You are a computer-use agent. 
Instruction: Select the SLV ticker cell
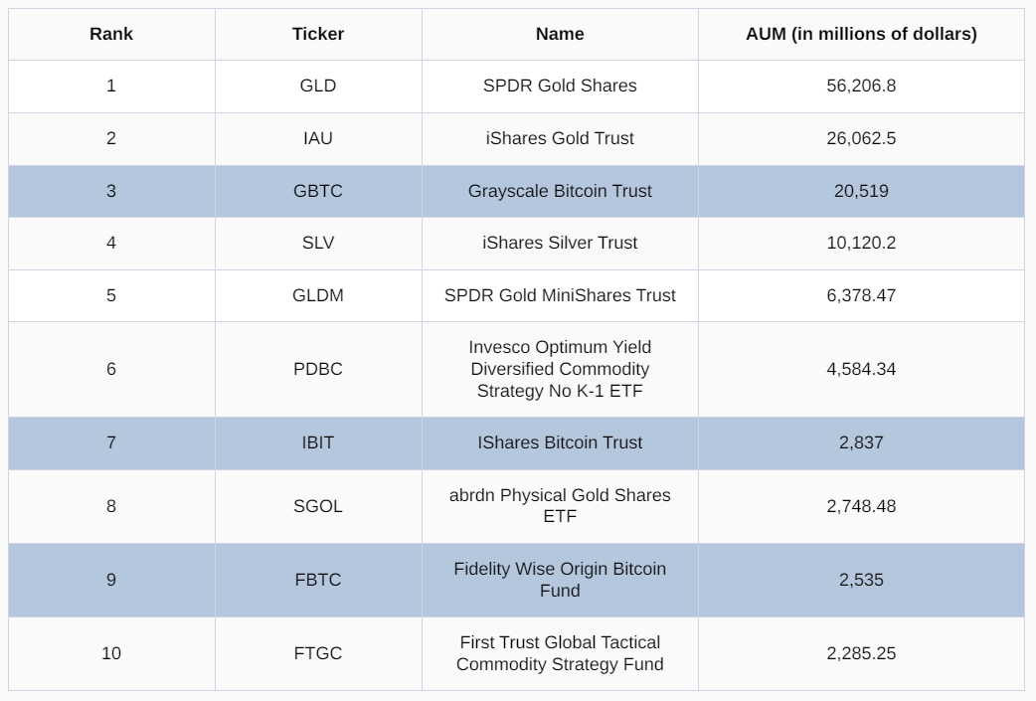pyautogui.click(x=318, y=243)
